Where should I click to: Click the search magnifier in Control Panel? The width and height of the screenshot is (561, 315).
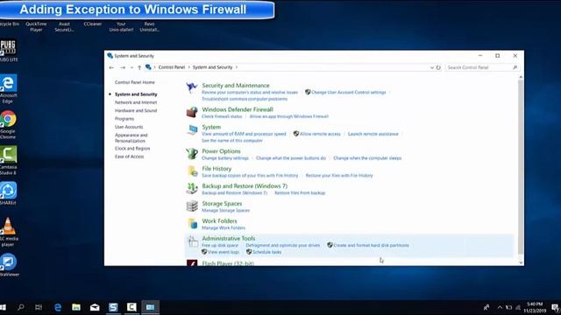coord(515,67)
